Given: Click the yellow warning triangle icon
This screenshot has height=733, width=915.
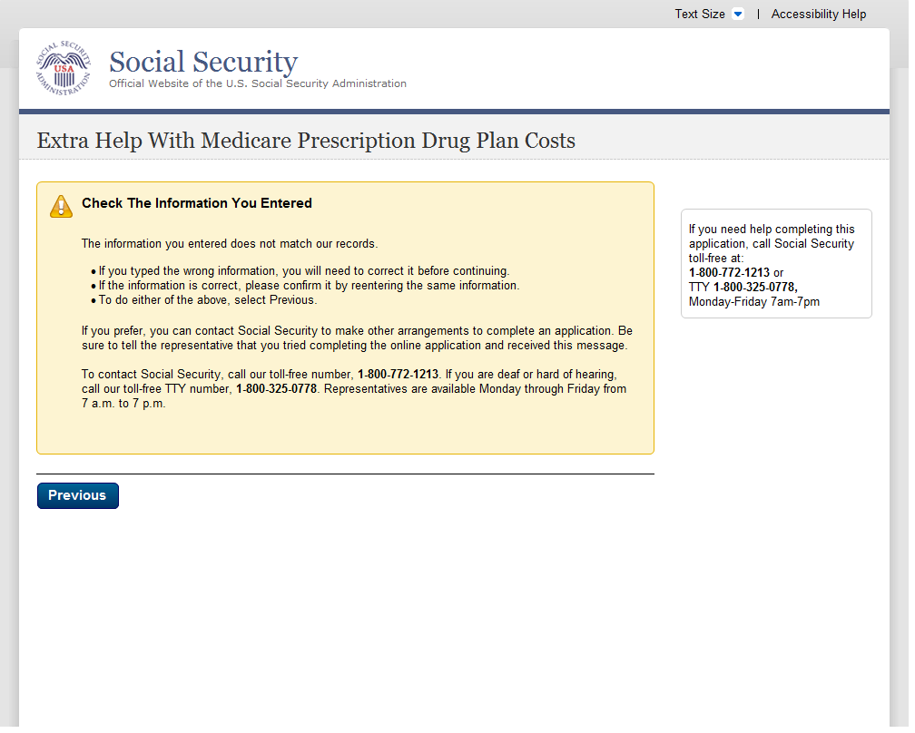Looking at the screenshot, I should pyautogui.click(x=61, y=206).
